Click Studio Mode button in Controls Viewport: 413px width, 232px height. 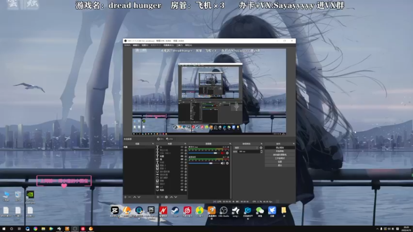280,158
